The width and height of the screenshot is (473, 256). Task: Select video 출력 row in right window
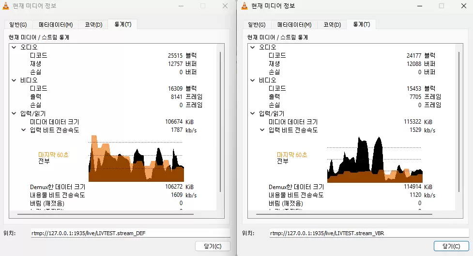[x=352, y=96]
